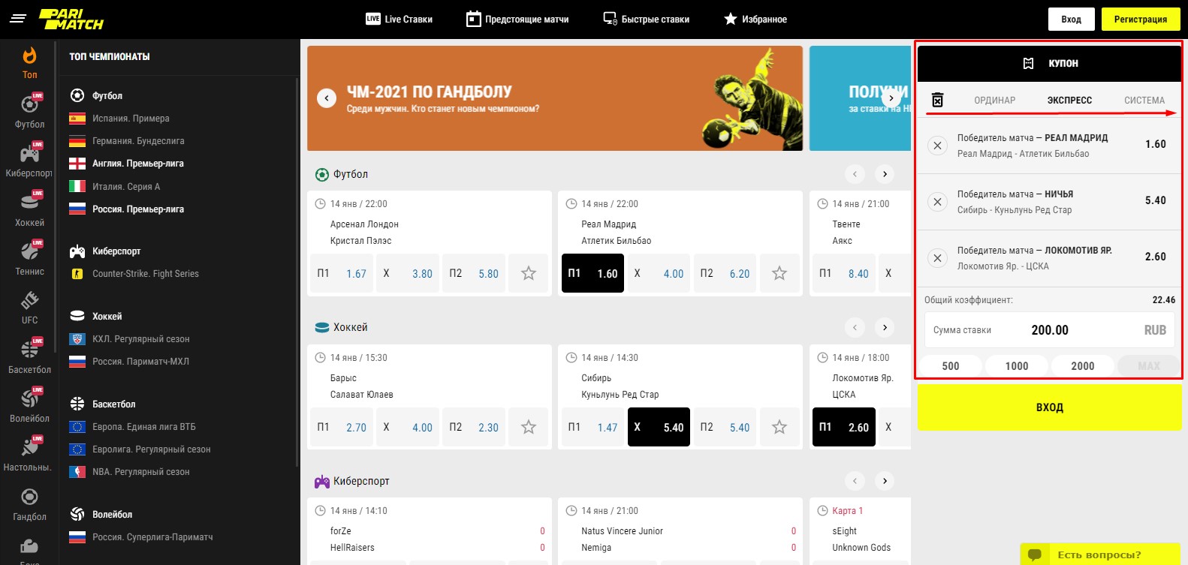The height and width of the screenshot is (565, 1188).
Task: Click the Сумма ставки input field
Action: (1049, 330)
